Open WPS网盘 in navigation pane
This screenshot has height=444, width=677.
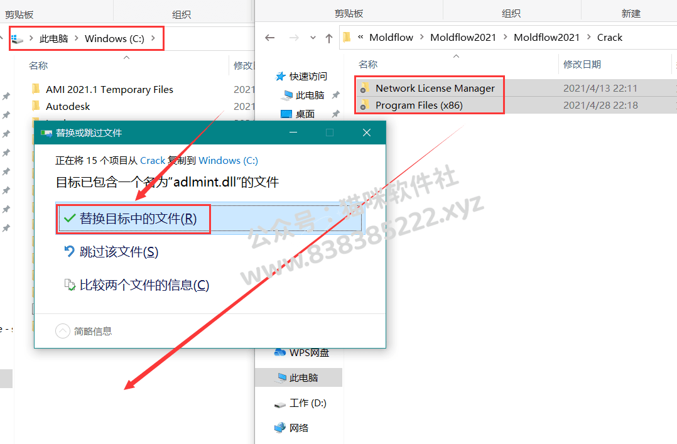309,353
